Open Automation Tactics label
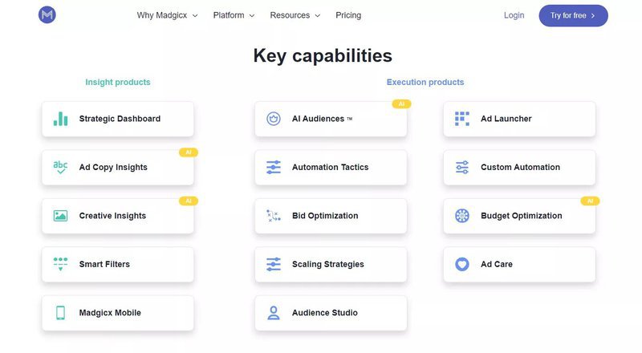 331,167
